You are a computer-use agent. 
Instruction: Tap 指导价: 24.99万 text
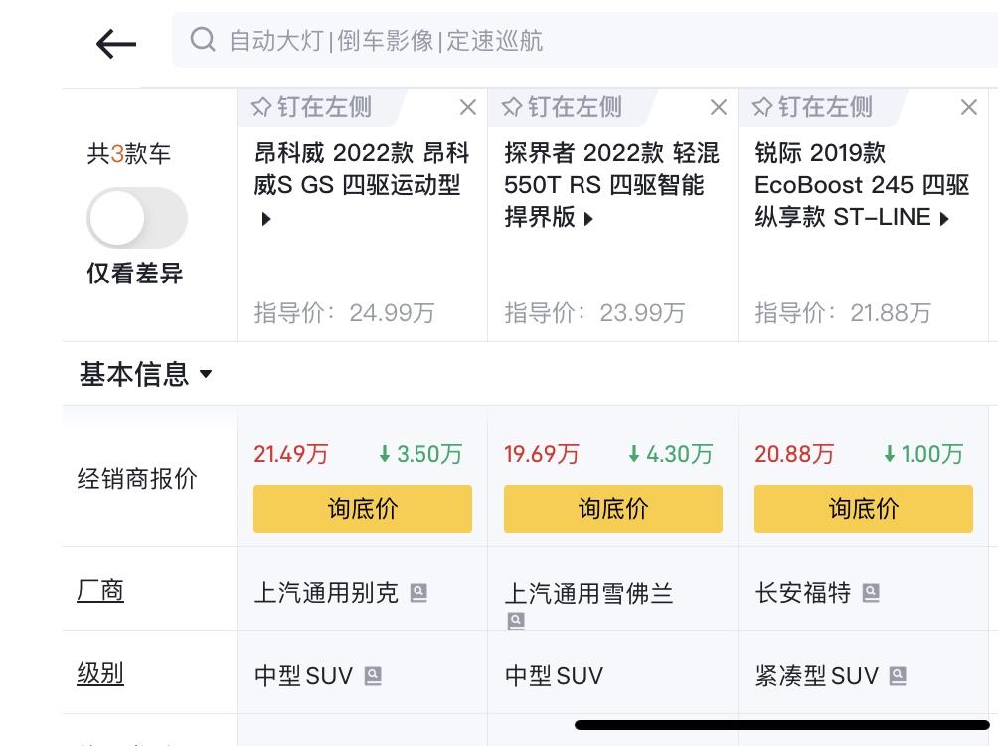(x=344, y=312)
